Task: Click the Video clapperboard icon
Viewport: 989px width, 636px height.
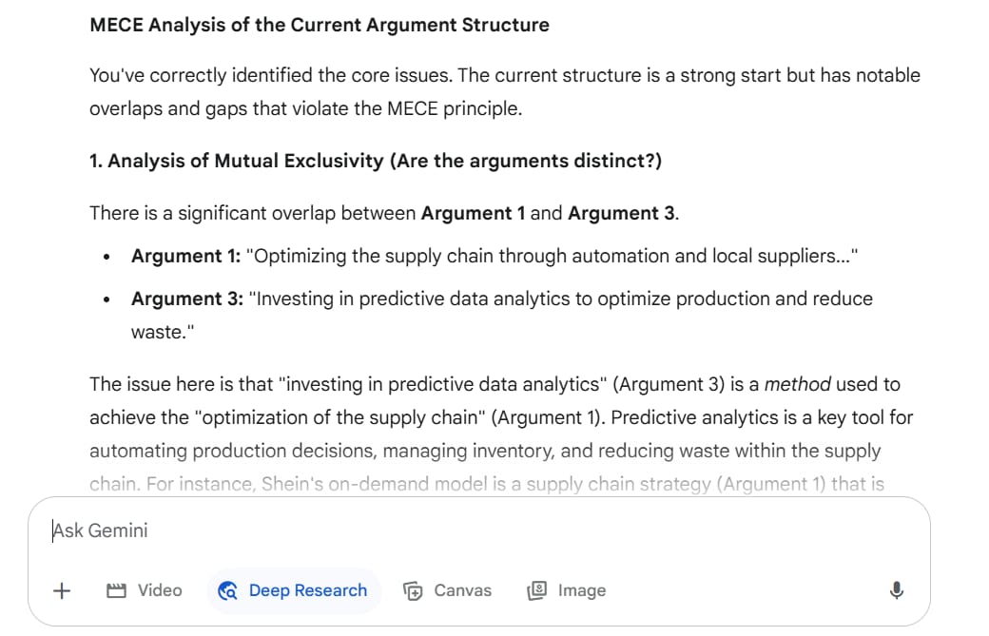Action: (116, 590)
